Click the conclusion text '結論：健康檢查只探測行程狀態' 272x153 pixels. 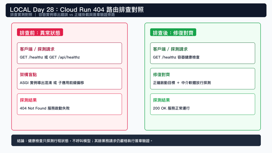[43, 141]
